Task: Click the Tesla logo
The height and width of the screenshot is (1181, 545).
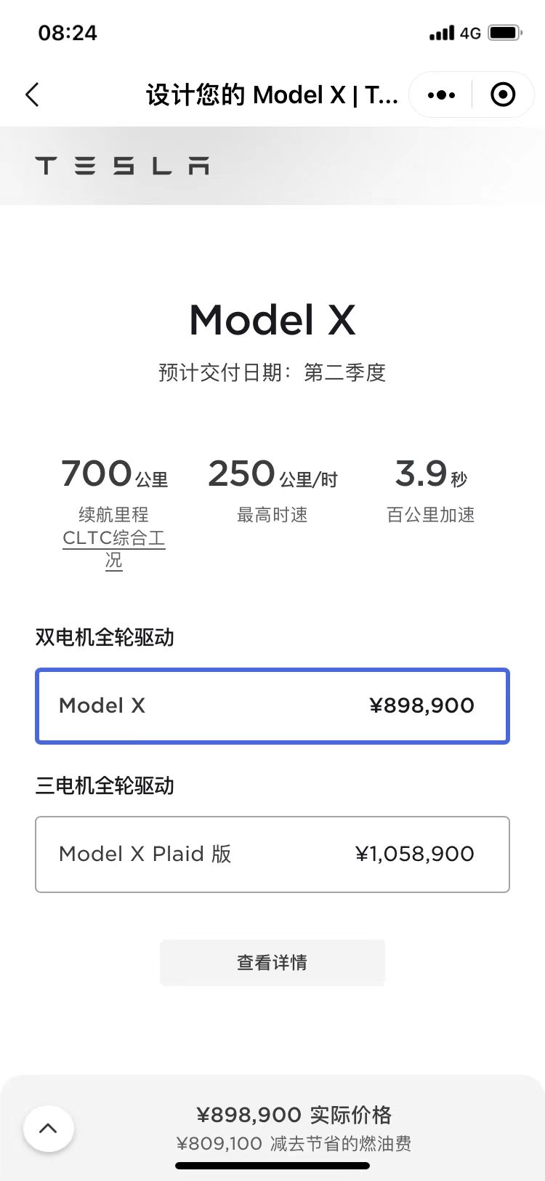Action: tap(122, 166)
